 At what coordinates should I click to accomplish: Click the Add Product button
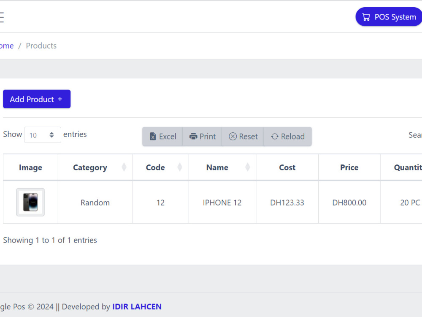coord(37,99)
